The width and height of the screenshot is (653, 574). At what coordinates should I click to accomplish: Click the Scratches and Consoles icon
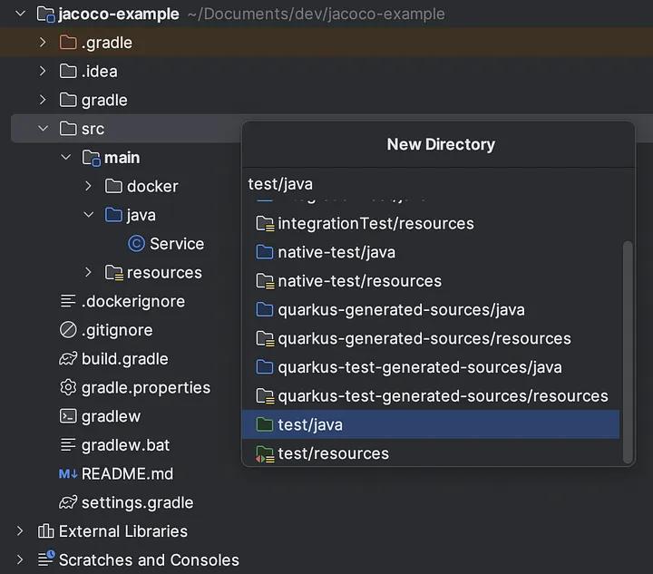point(46,559)
